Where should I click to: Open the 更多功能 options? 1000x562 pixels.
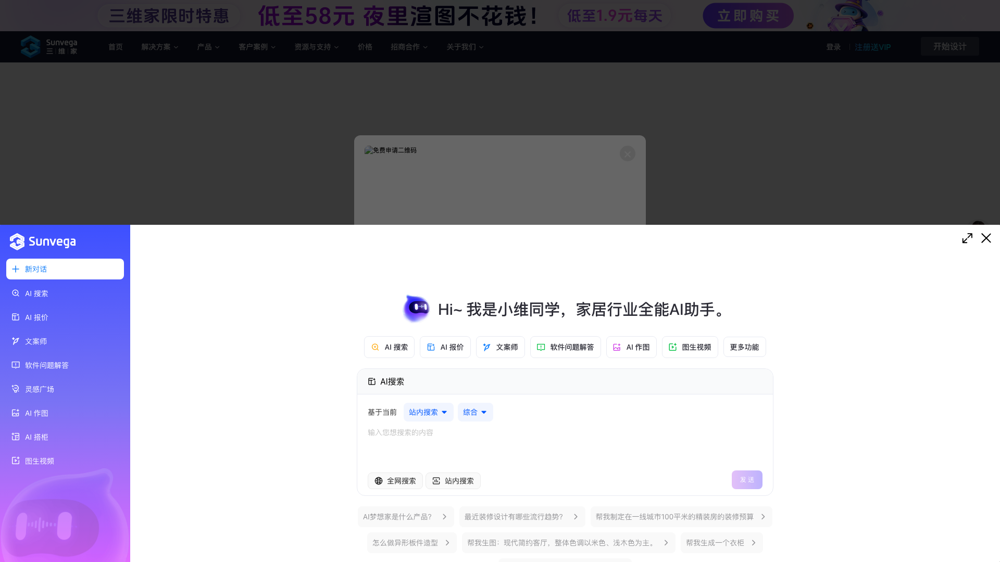tap(745, 347)
